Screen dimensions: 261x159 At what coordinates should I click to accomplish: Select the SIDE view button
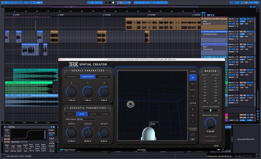pos(193,83)
